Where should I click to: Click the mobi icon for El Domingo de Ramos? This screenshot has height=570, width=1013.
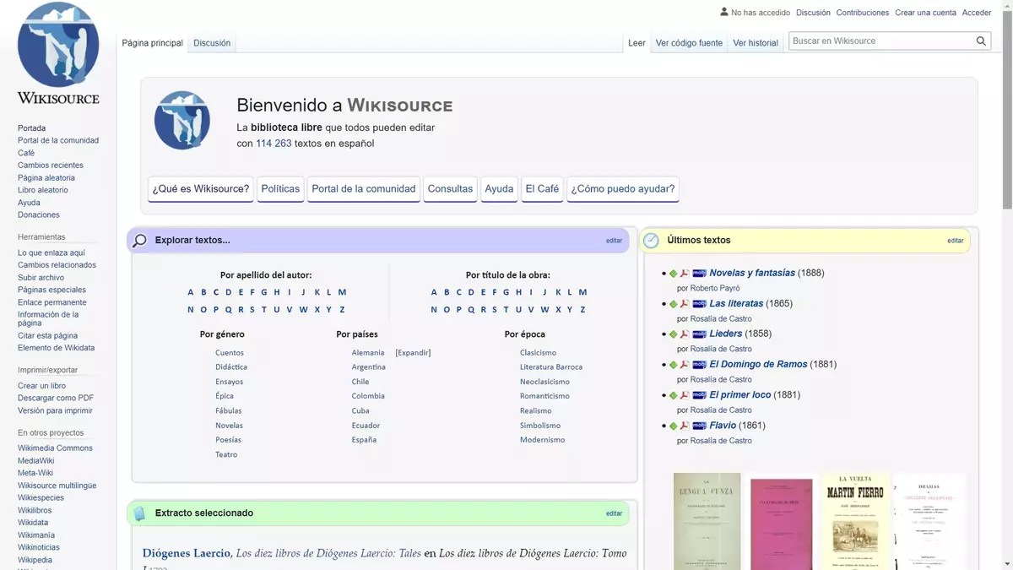tap(699, 365)
